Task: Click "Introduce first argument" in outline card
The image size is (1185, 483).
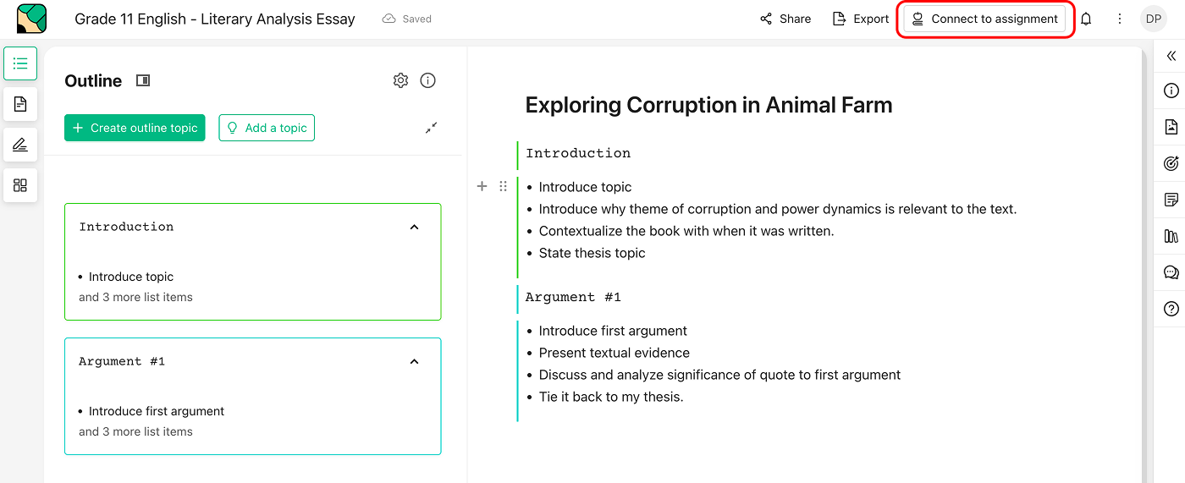Action: 157,411
